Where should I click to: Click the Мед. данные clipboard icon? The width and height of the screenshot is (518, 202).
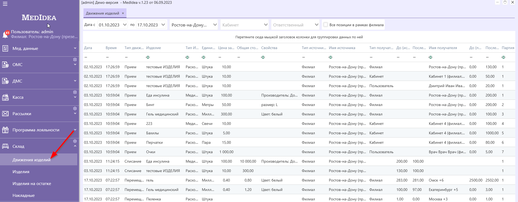[x=5, y=49]
